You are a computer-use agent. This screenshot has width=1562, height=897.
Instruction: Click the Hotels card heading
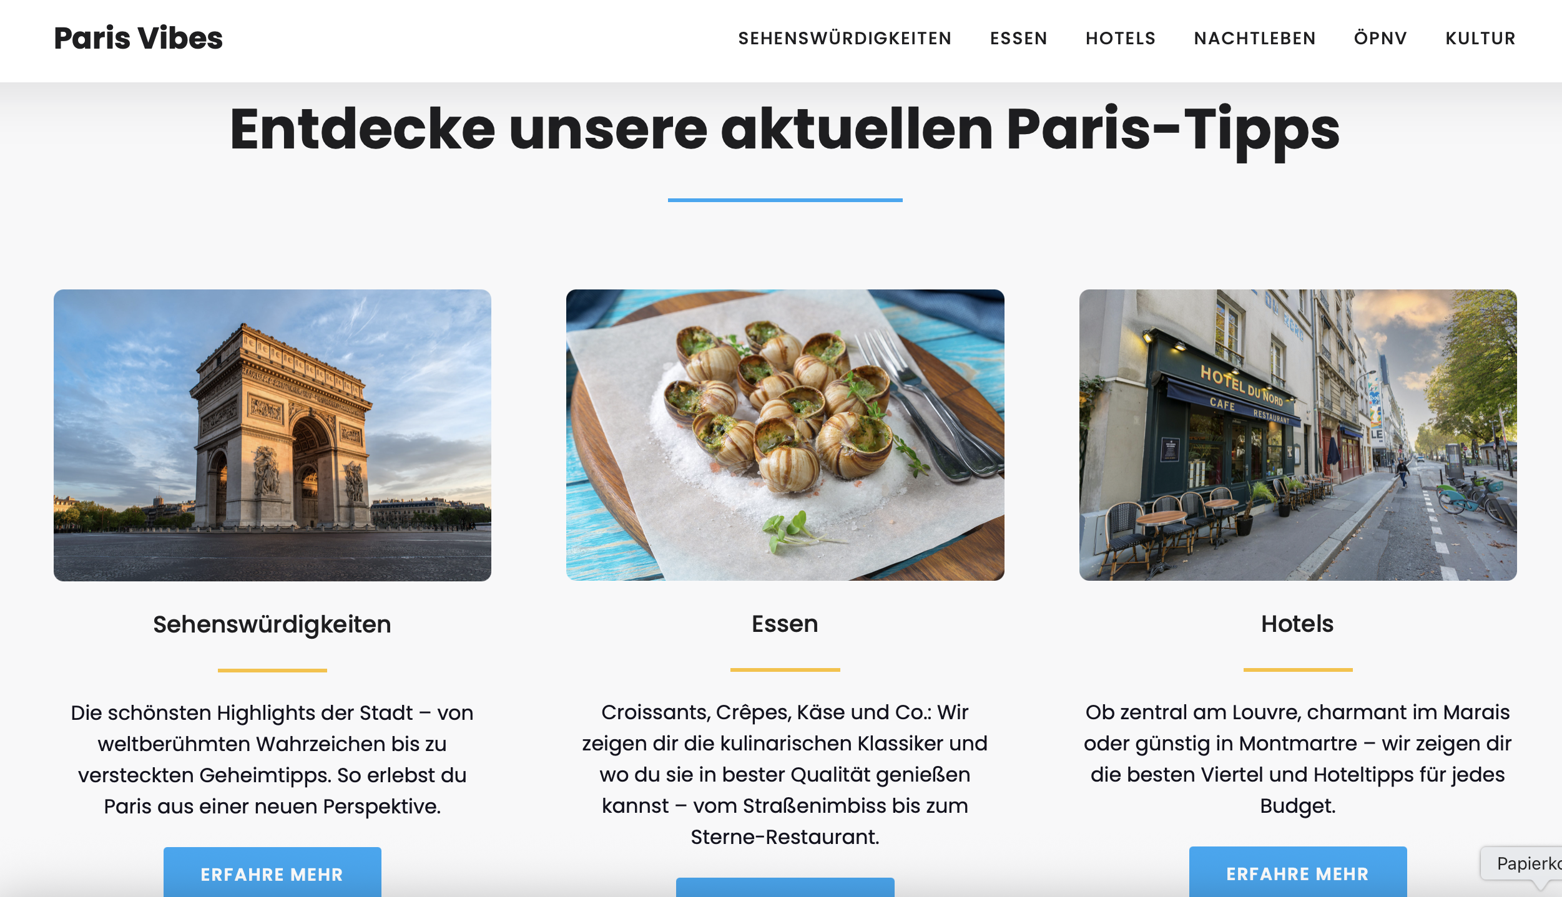click(1297, 624)
